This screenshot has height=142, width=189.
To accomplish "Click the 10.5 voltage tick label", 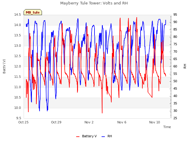I will click(x=18, y=97).
